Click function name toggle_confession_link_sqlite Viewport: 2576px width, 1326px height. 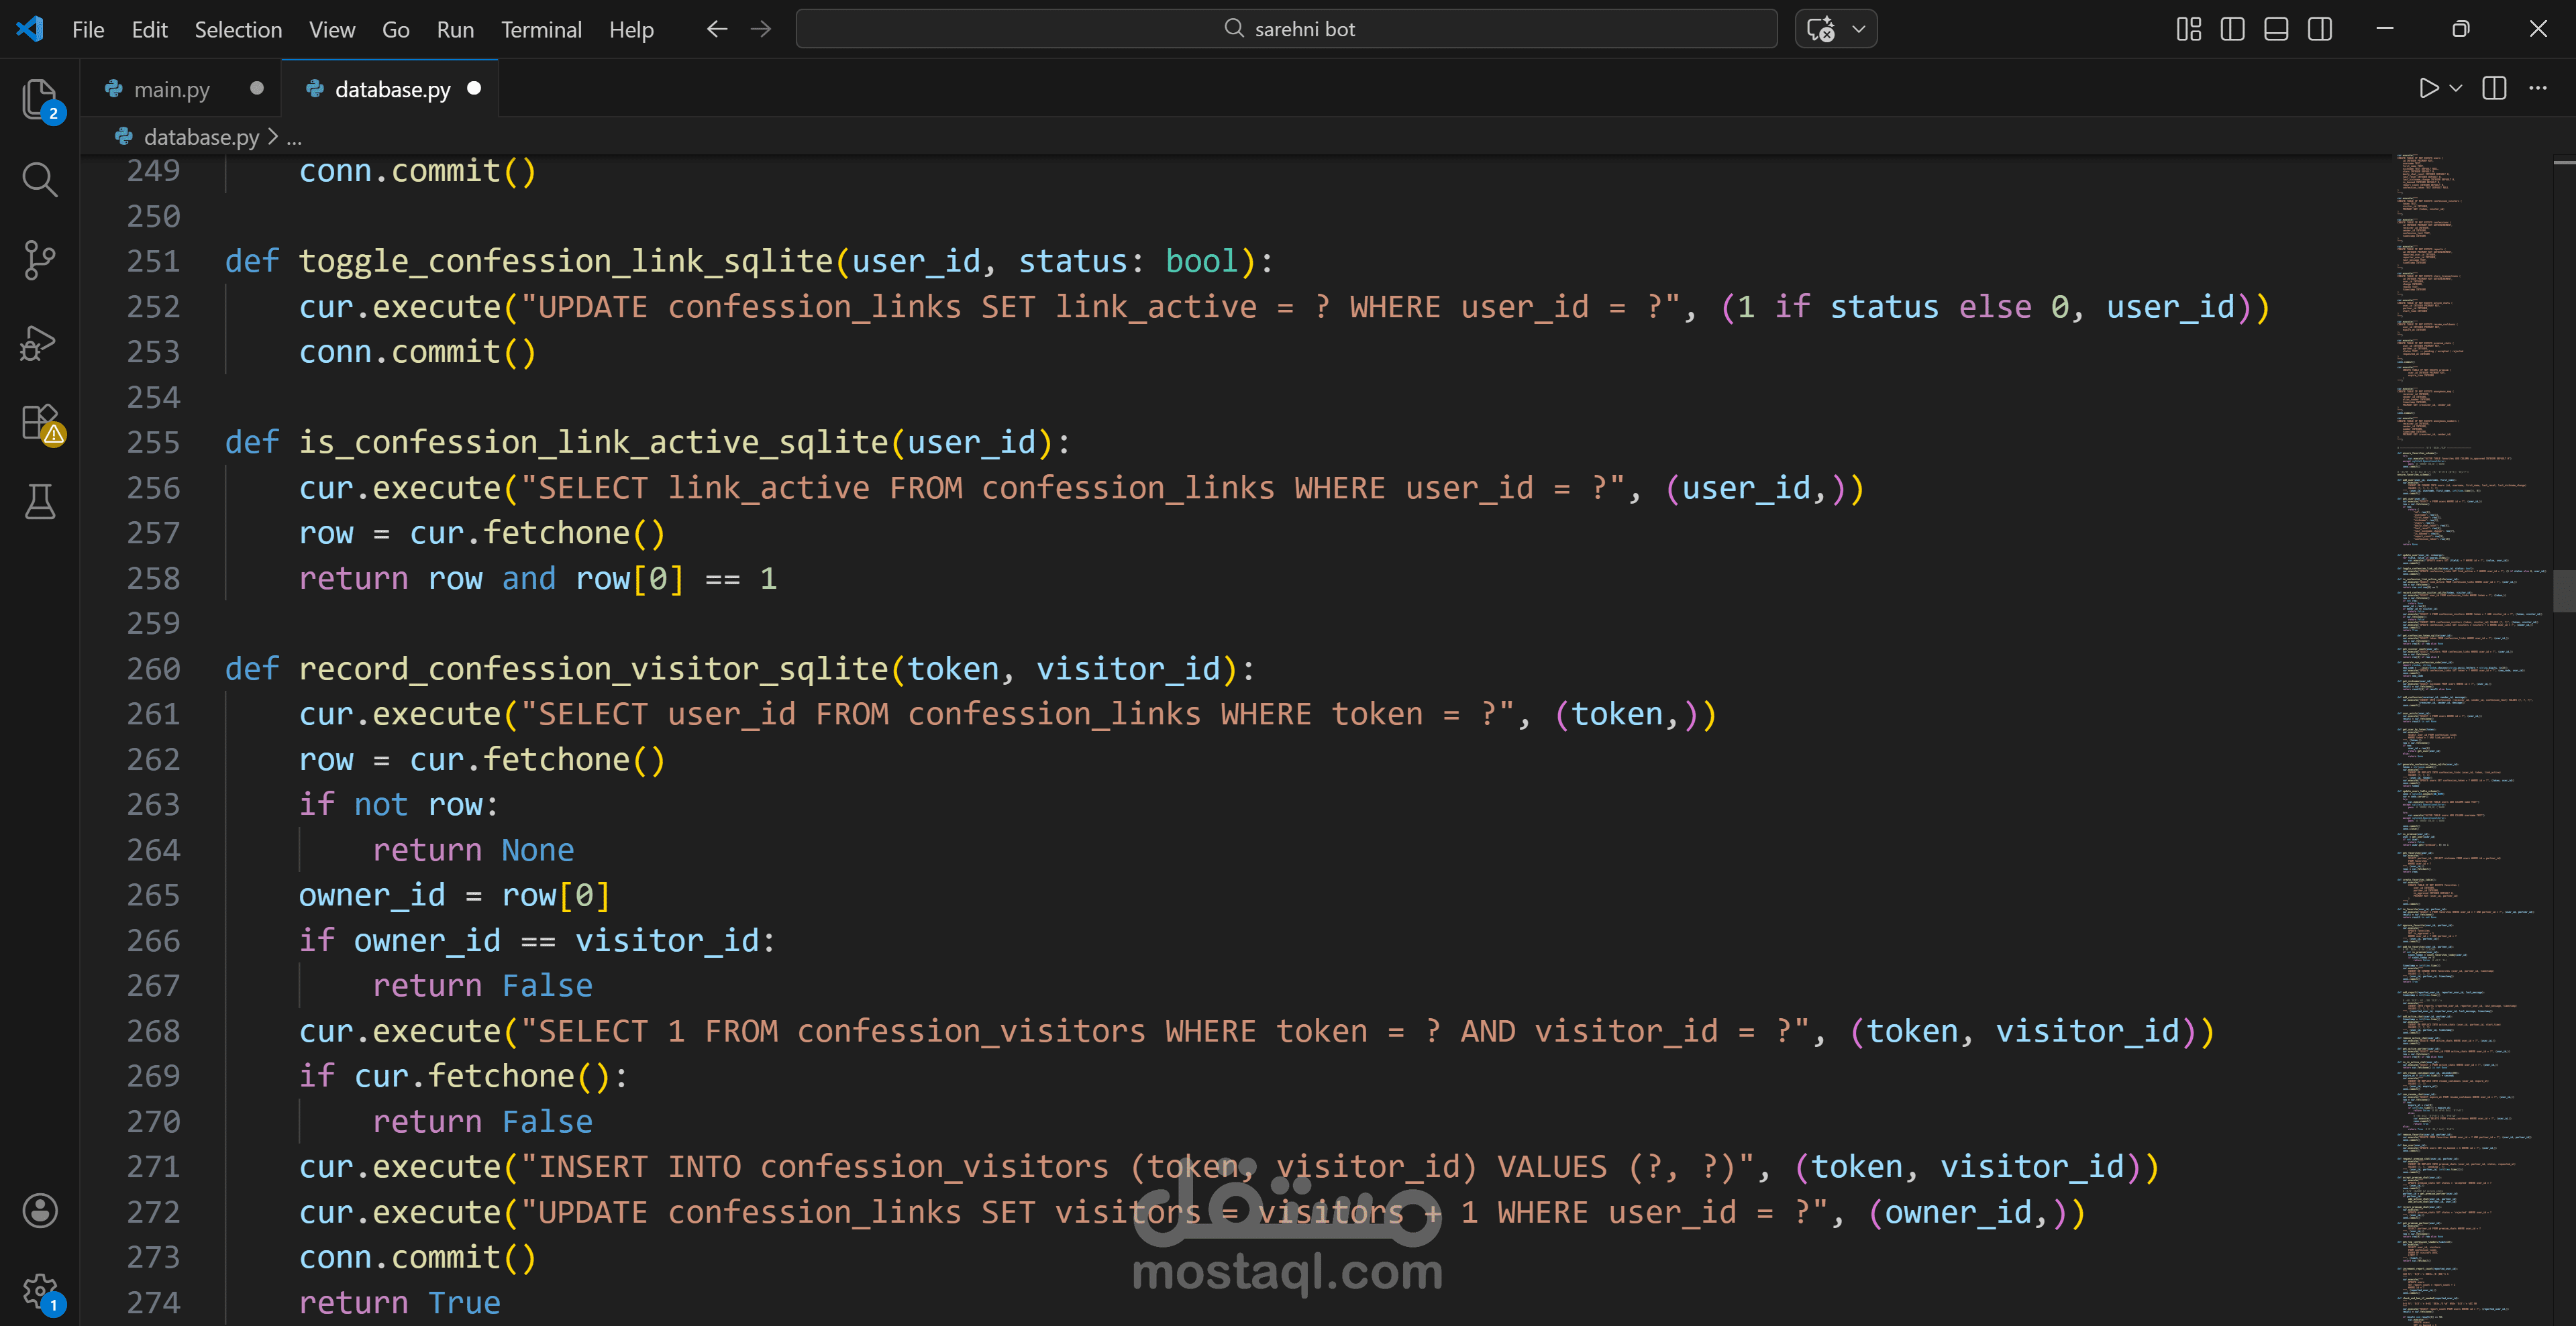click(565, 262)
